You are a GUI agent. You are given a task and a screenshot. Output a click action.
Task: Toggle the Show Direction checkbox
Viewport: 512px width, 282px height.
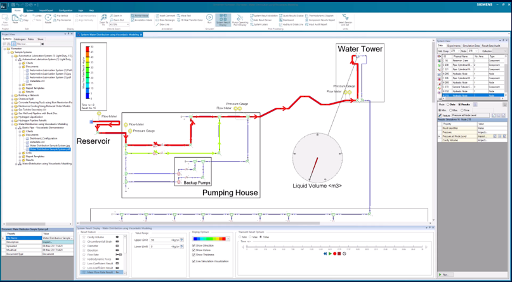point(194,245)
